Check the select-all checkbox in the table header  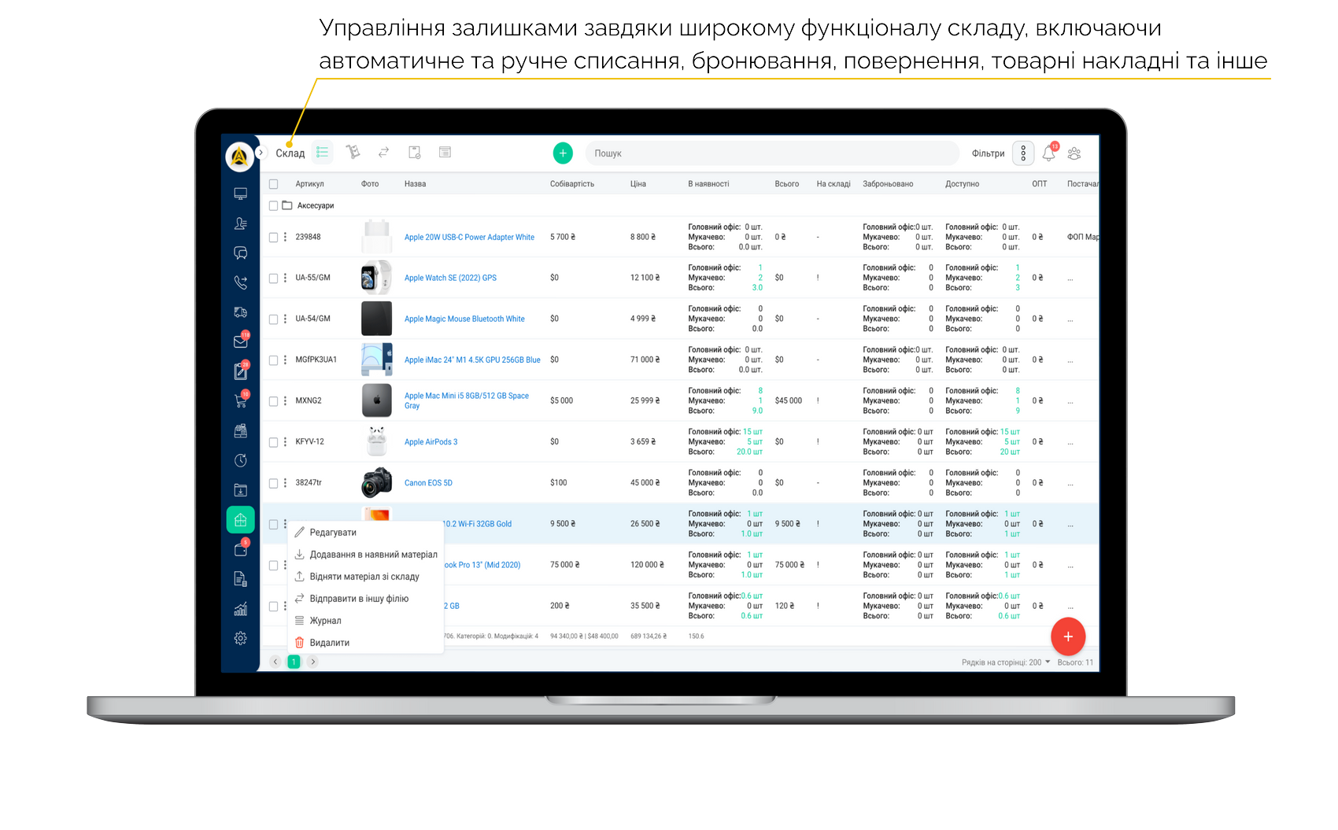[x=273, y=183]
